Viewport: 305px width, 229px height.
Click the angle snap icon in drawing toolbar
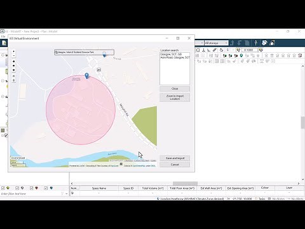click(209, 50)
